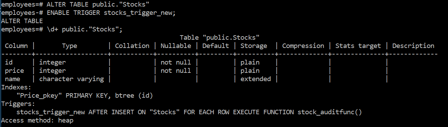The width and height of the screenshot is (448, 127).
Task: Click the ALTER TABLE command text
Action: tap(100, 4)
